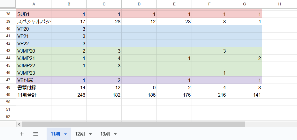Expand the 12期 sheet tab menu arrow
Screen dimensions: 297x140
(x=90, y=134)
